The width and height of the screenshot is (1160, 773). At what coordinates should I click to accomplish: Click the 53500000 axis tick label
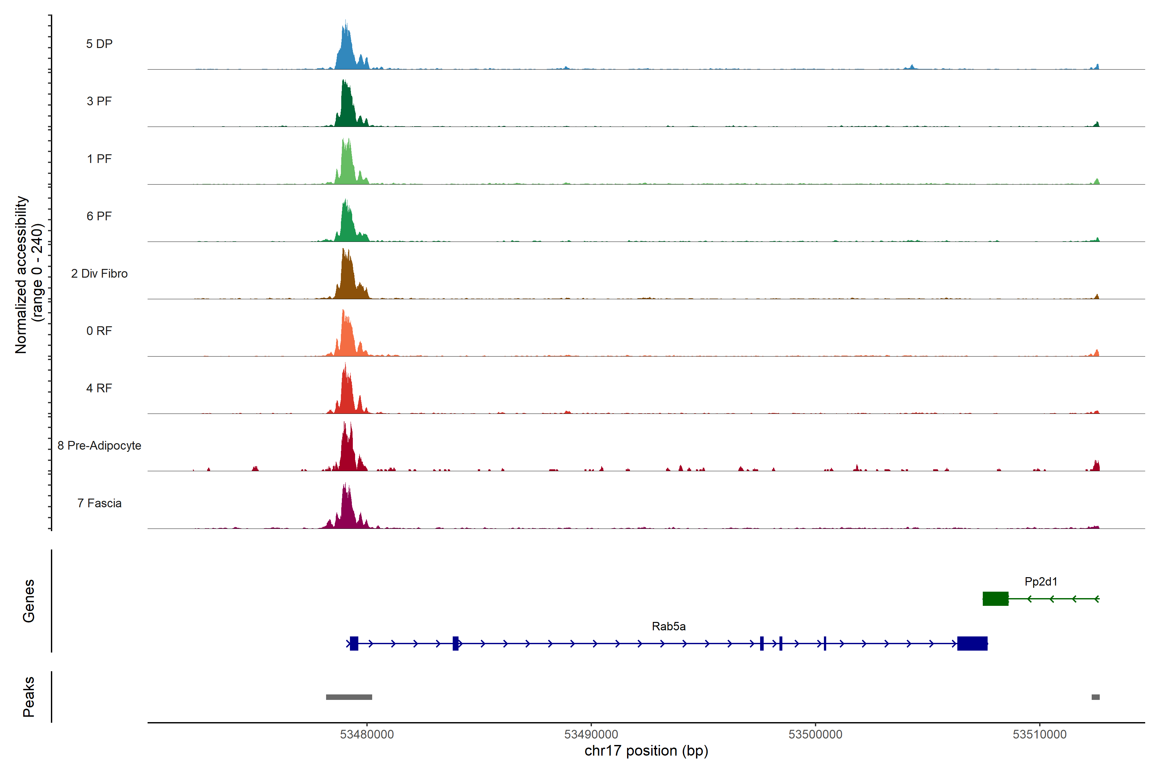click(815, 735)
